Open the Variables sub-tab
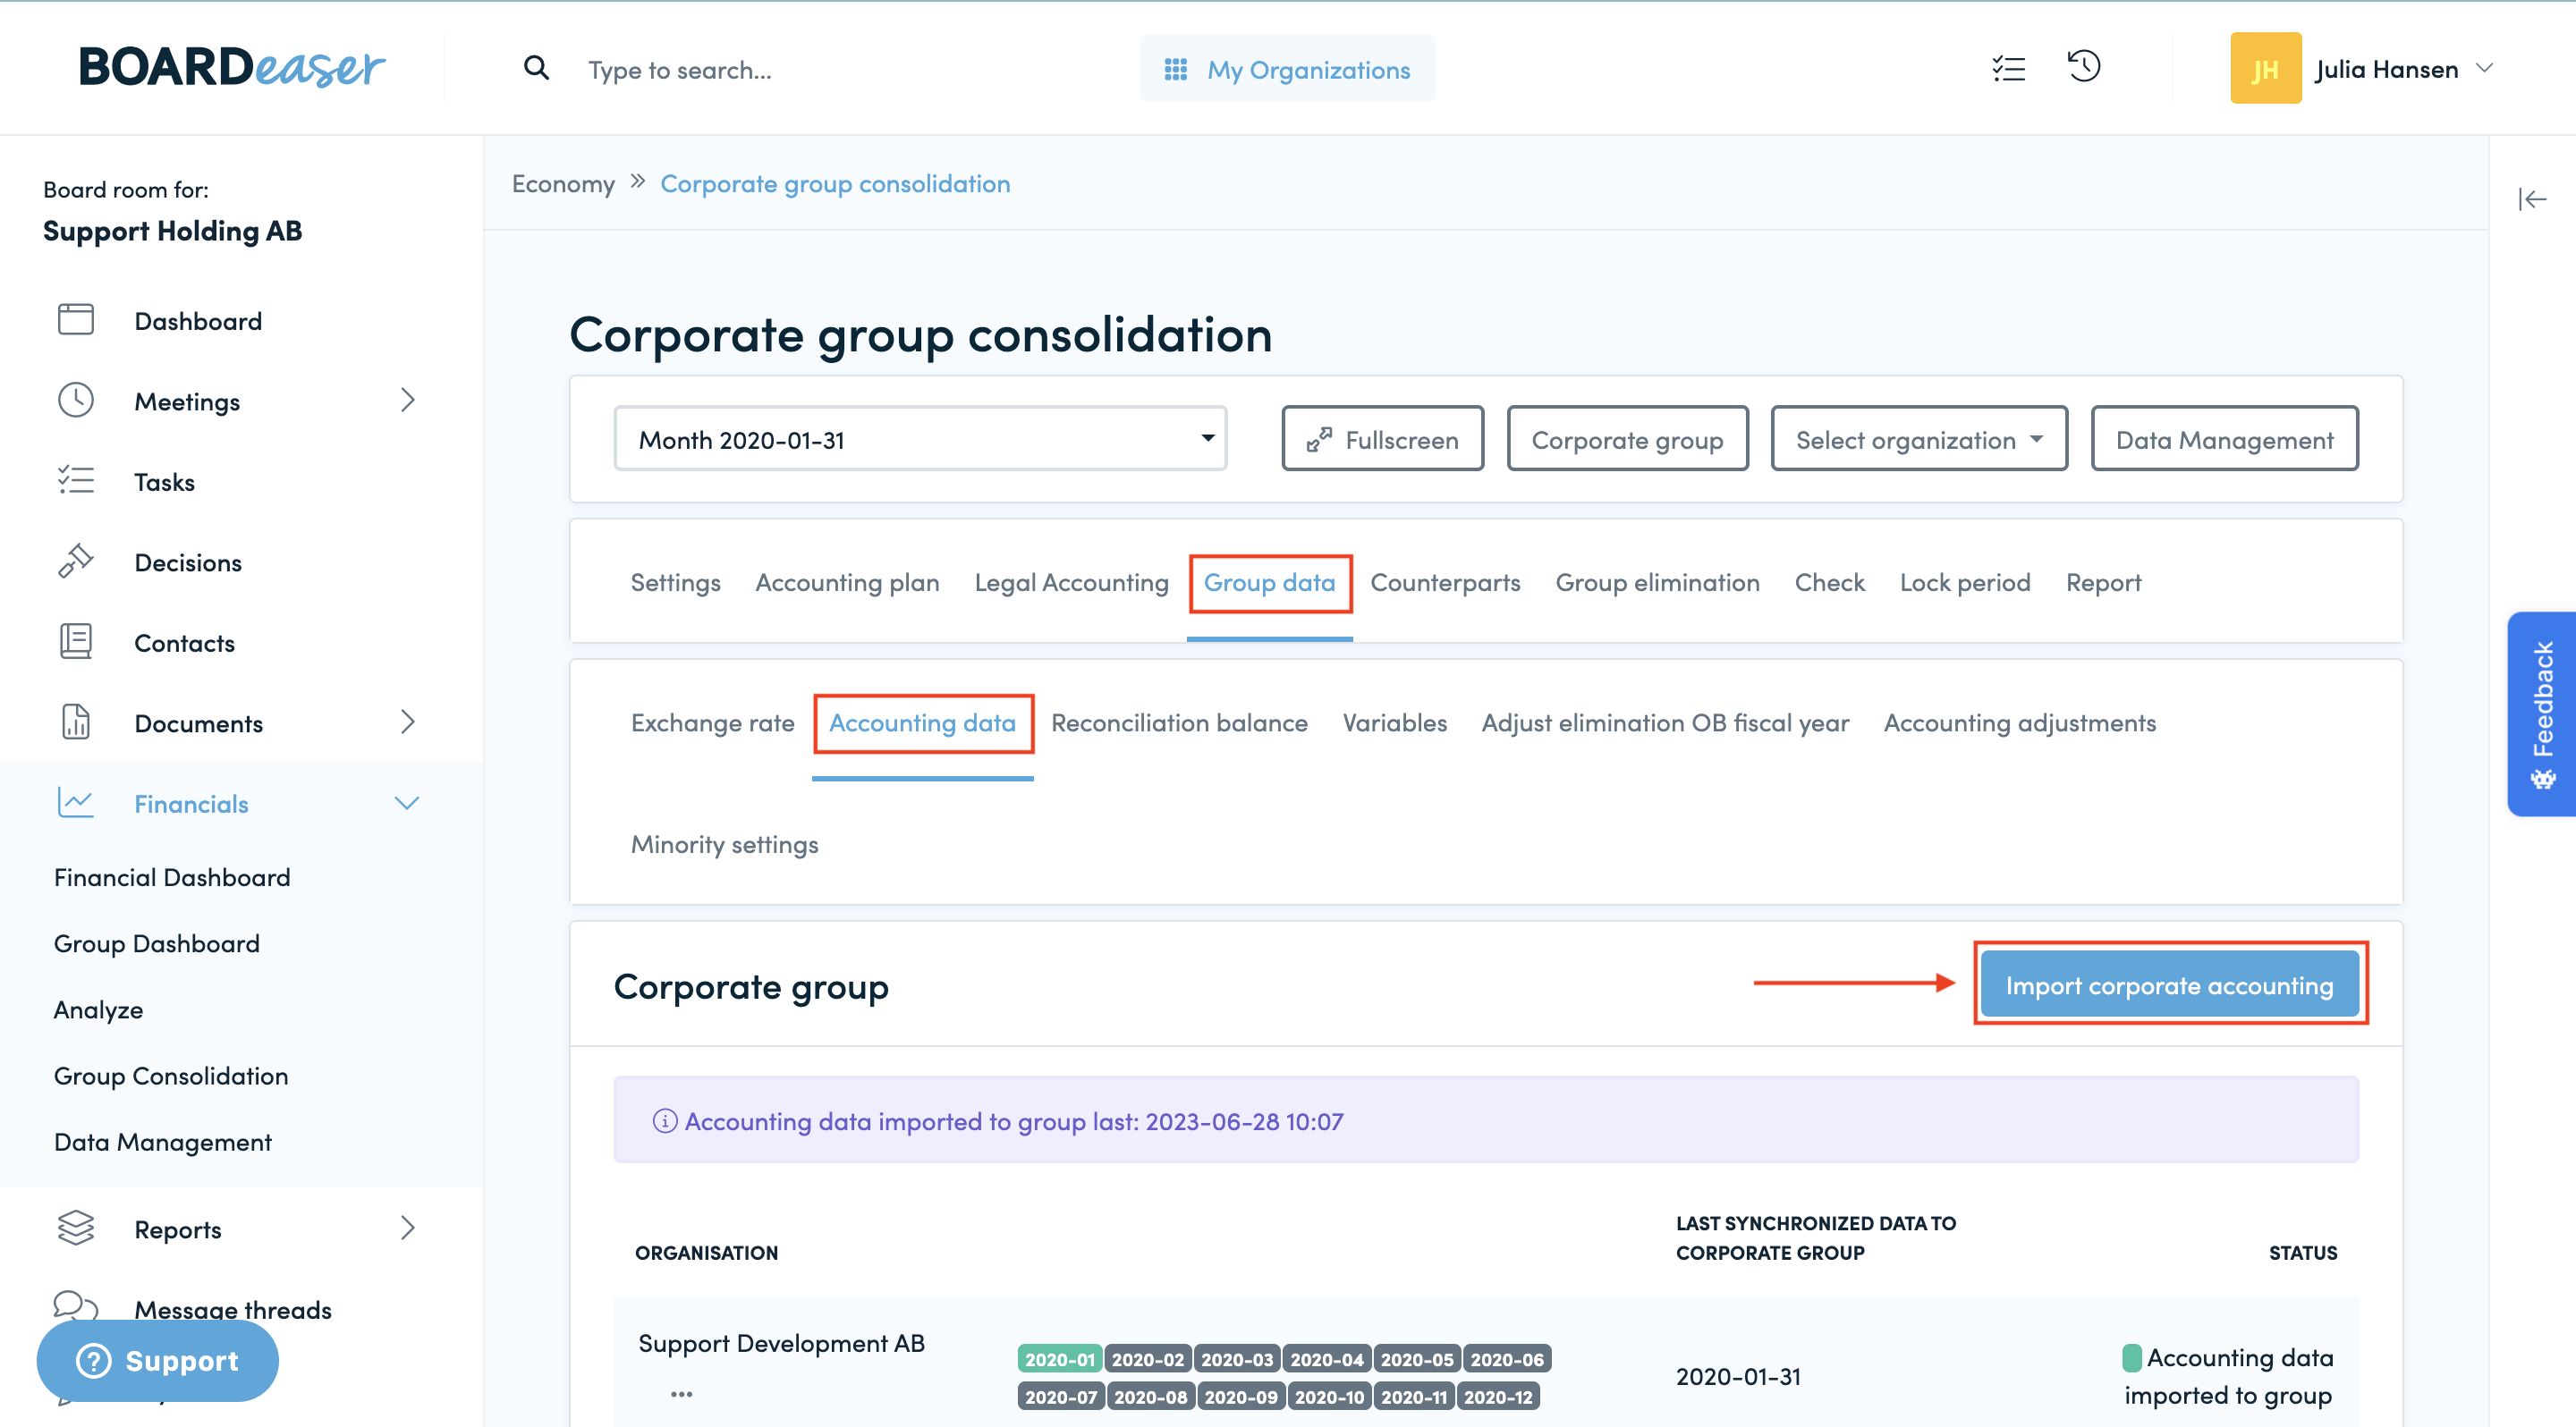 [x=1394, y=722]
